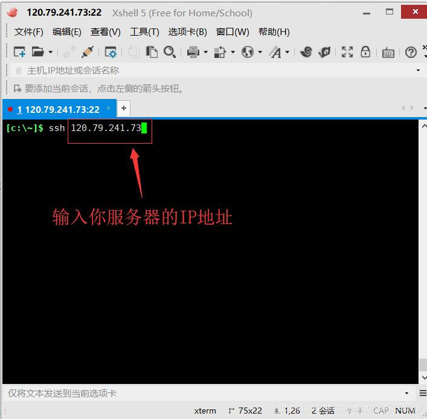This screenshot has height=419, width=427.
Task: Expand the address bar history dropdown
Action: point(418,71)
